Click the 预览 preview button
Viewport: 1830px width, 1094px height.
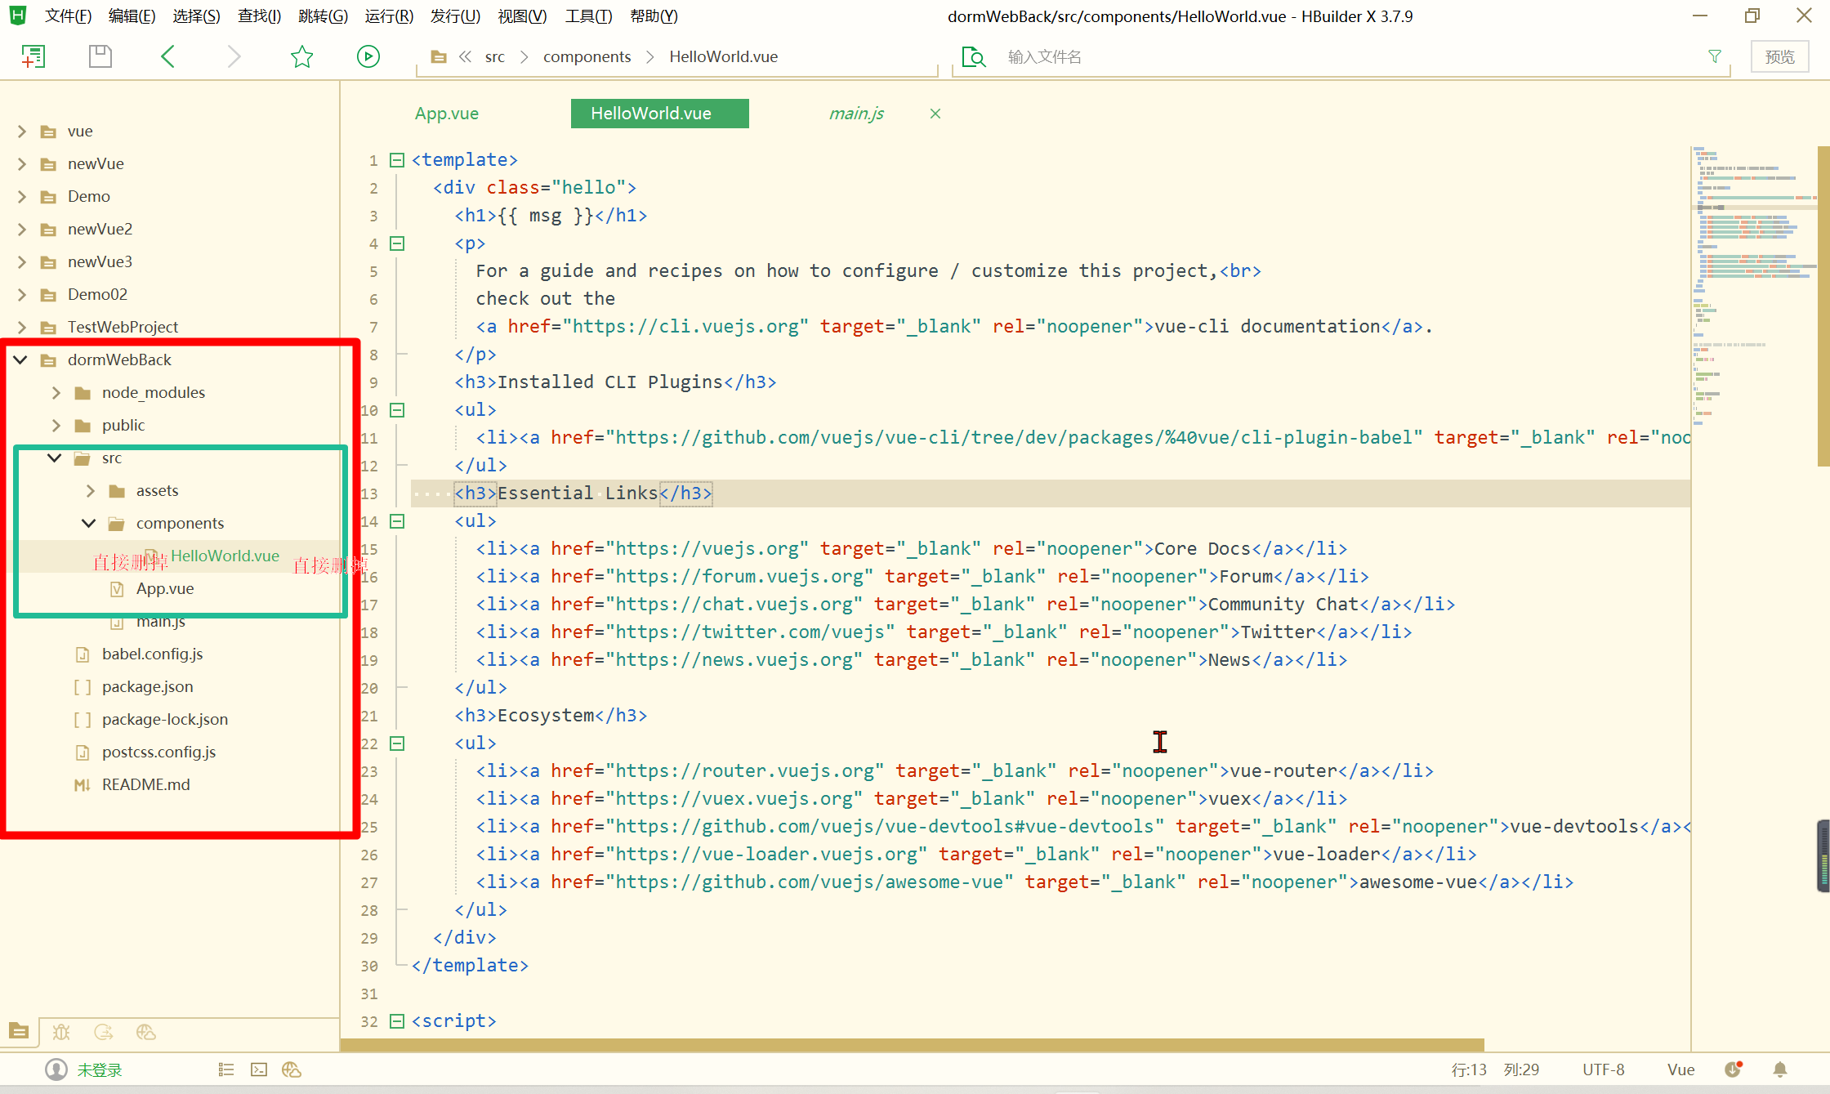tap(1779, 56)
